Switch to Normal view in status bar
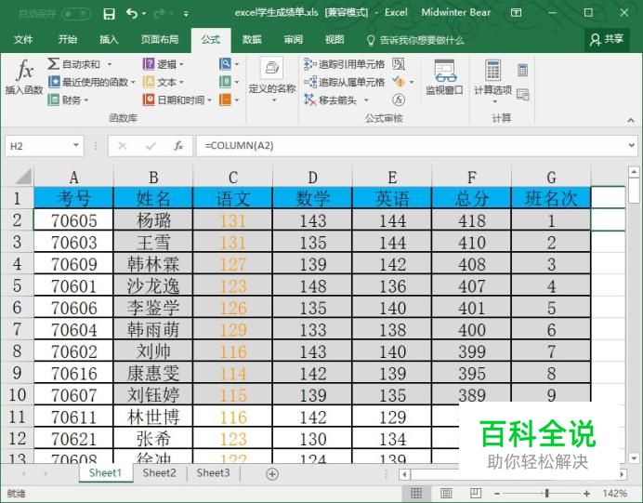This screenshot has width=643, height=503. coord(416,493)
